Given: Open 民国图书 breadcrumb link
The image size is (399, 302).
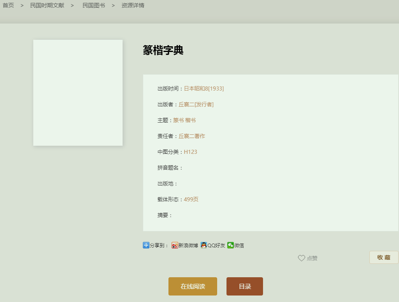Looking at the screenshot, I should point(94,5).
